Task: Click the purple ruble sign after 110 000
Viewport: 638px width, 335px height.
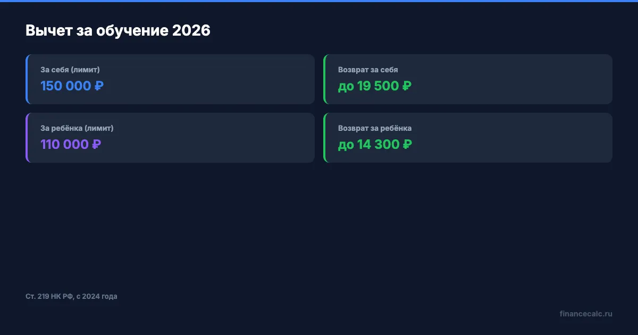Action: (96, 145)
